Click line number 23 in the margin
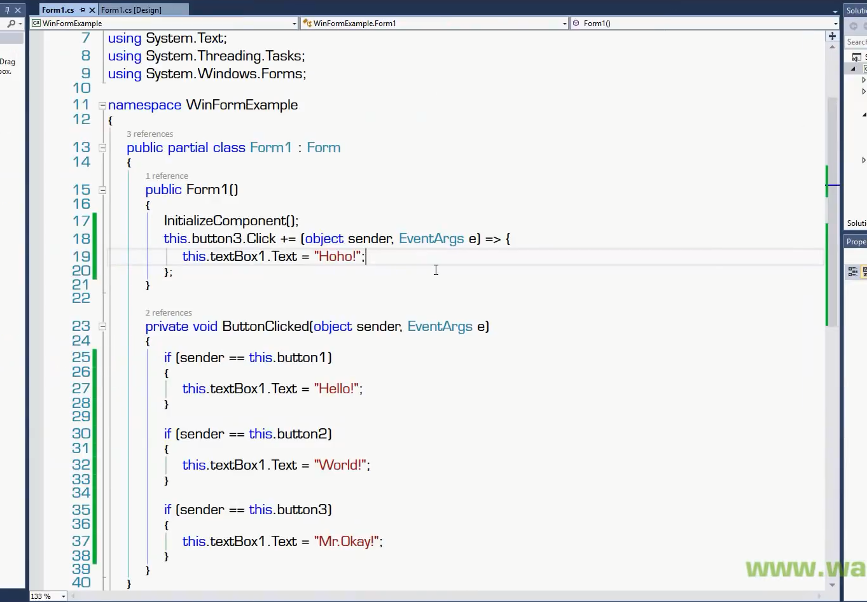Image resolution: width=867 pixels, height=602 pixels. click(x=81, y=326)
